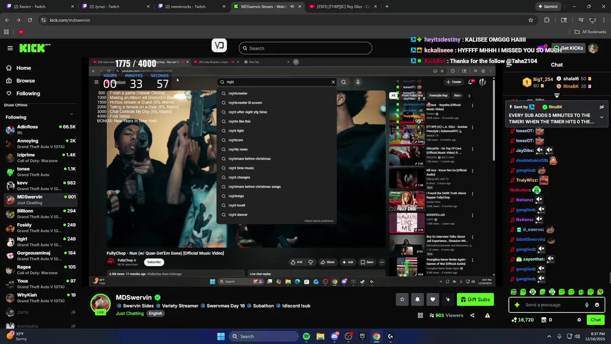Open File Explorer from taskbar
Screen dimensions: 611x344
[x=320, y=336]
